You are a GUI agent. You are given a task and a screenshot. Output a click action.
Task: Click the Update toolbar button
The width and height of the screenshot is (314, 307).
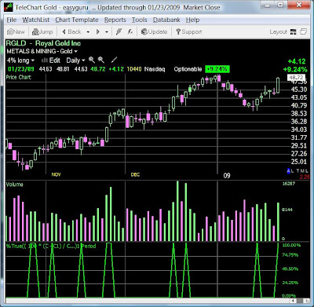click(x=154, y=32)
